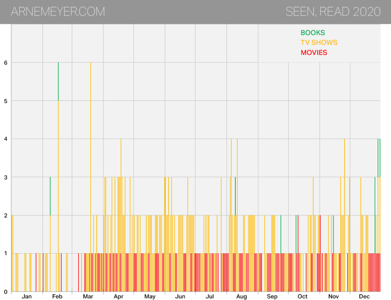This screenshot has width=391, height=300.
Task: Click the Dec month label
Action: click(x=364, y=296)
